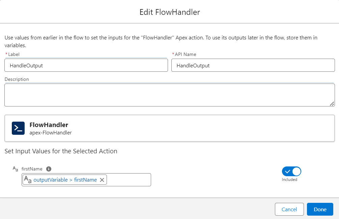
Task: Click the Aa text-type icon before firstName
Action: (15, 169)
